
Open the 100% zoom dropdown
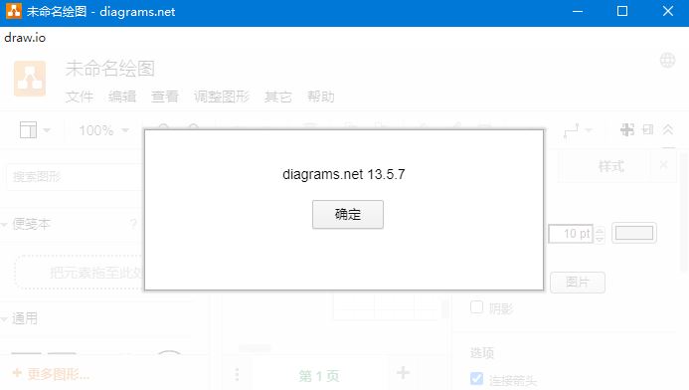[x=103, y=130]
